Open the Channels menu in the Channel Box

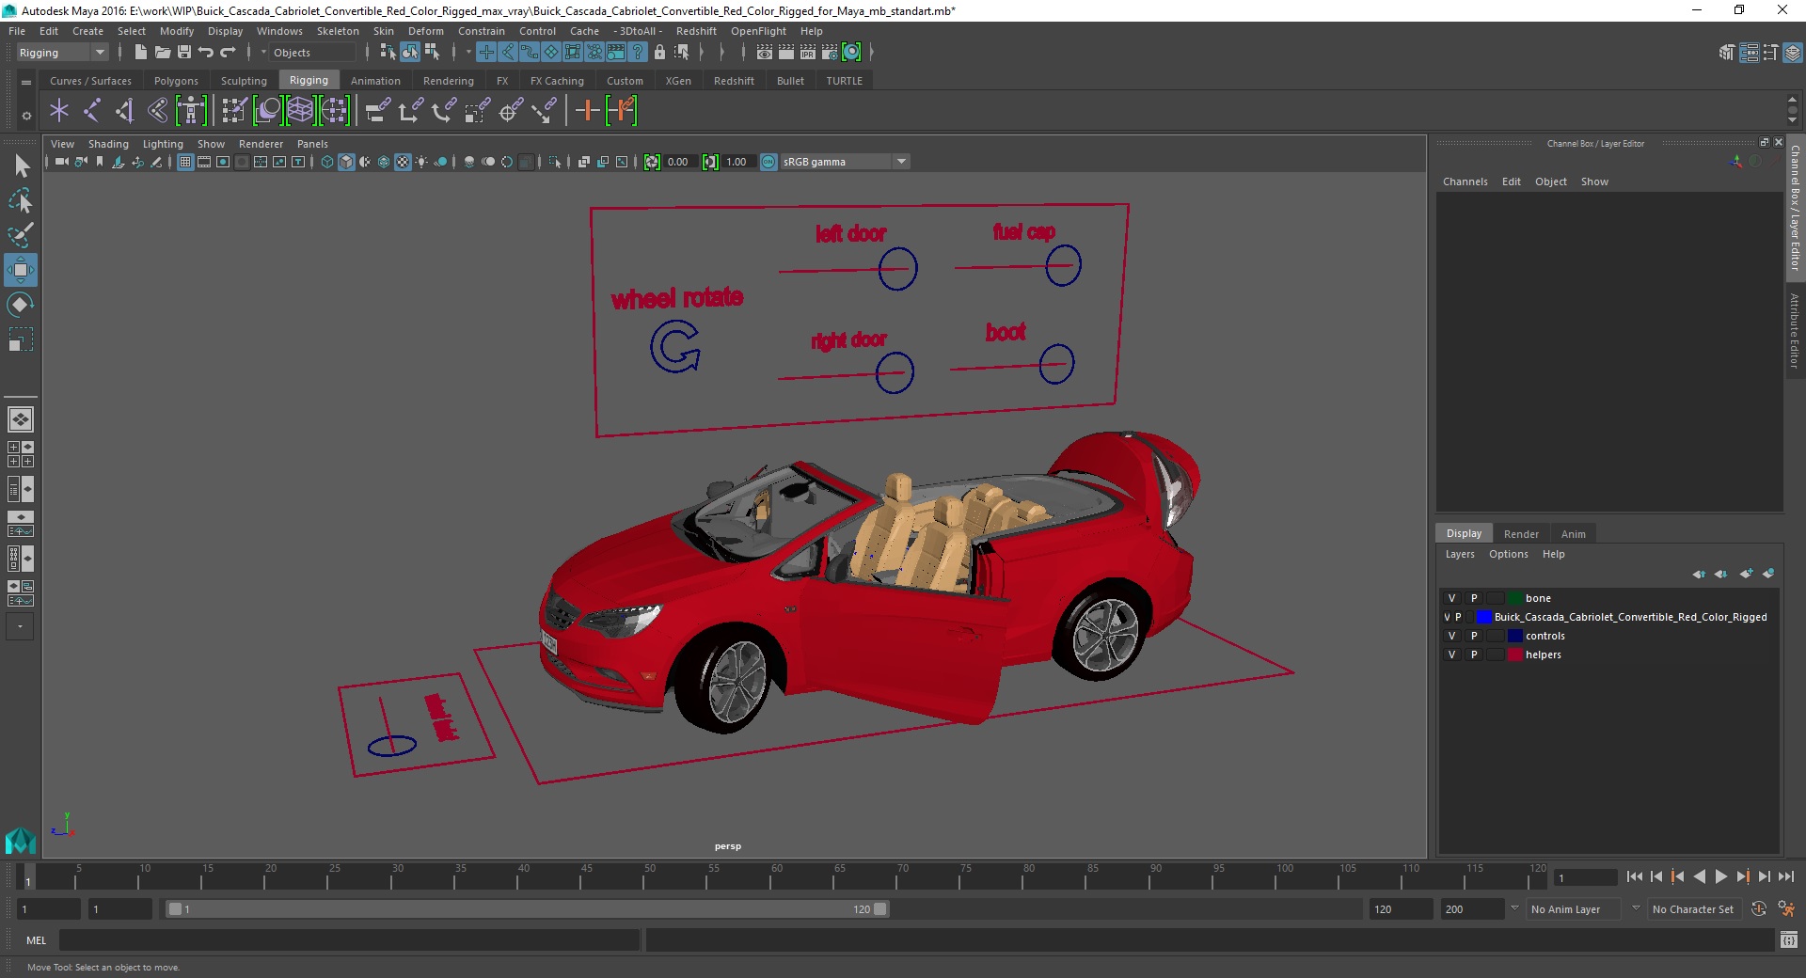coord(1465,181)
